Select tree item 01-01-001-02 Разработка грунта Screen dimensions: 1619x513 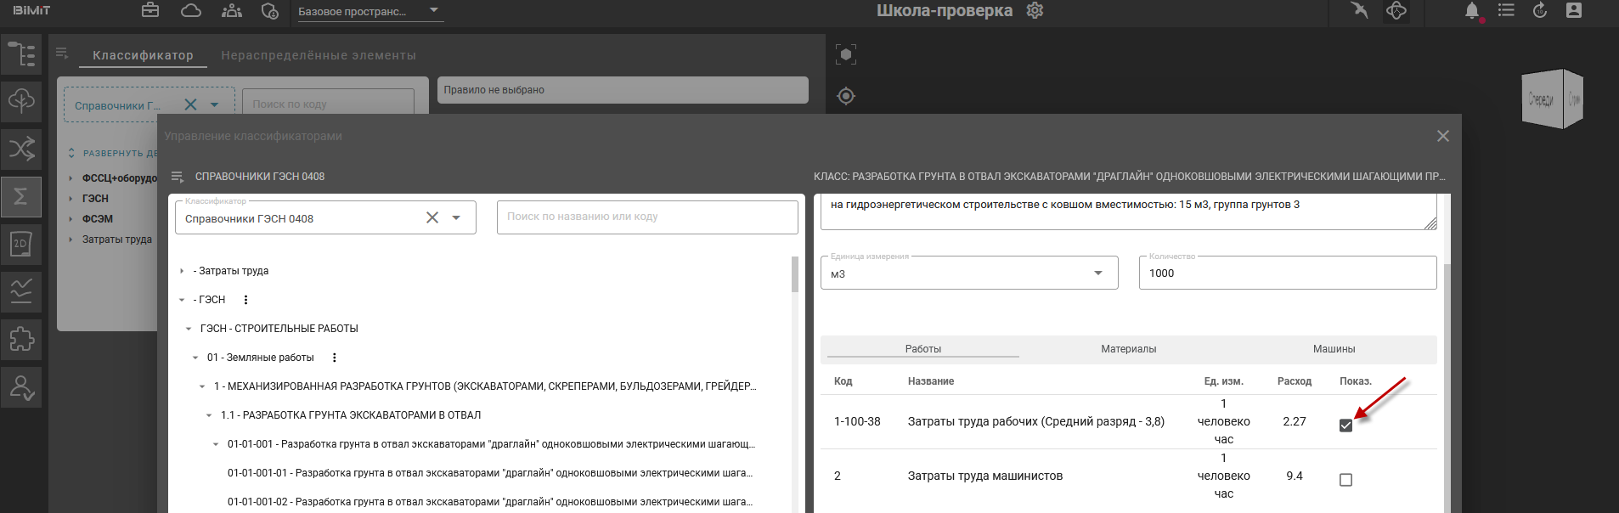click(x=489, y=502)
